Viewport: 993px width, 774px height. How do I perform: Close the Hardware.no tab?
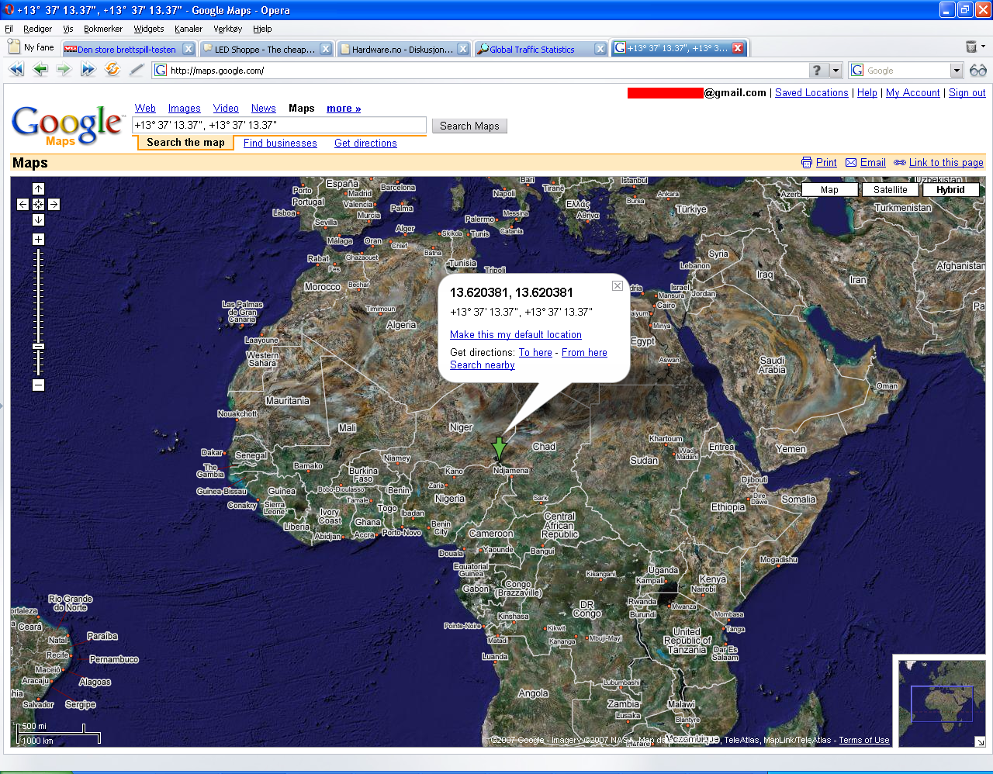click(x=463, y=49)
